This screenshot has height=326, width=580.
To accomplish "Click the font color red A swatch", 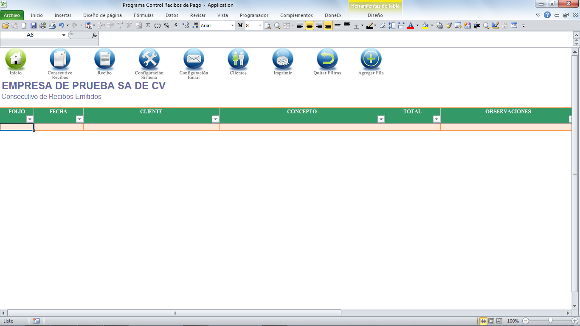I will (x=411, y=25).
